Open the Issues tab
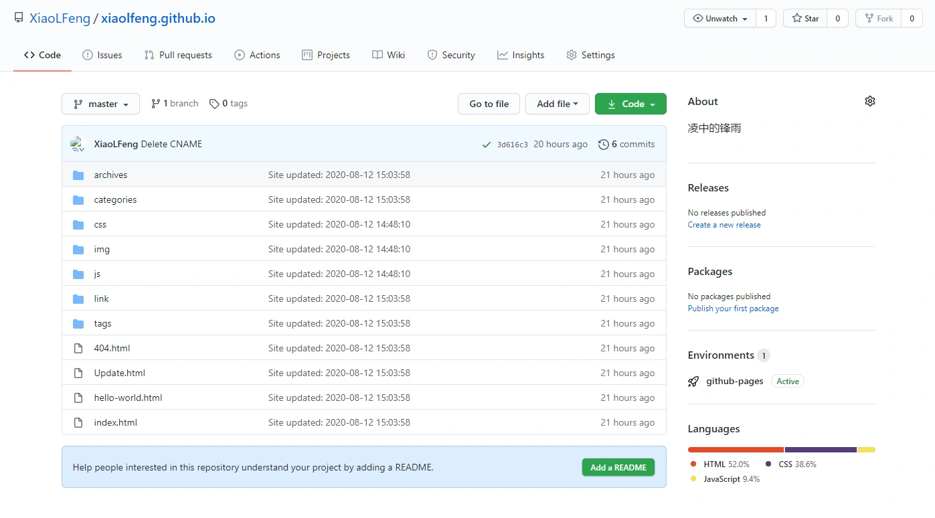Image resolution: width=935 pixels, height=518 pixels. tap(102, 55)
